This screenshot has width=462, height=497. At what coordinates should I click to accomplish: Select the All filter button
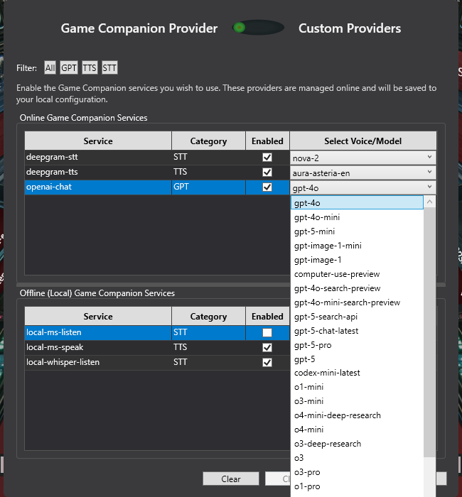tap(50, 68)
